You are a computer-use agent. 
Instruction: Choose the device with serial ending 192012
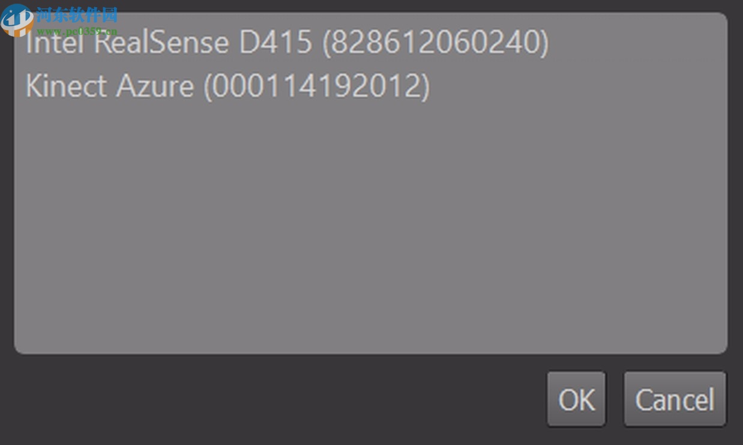point(227,86)
